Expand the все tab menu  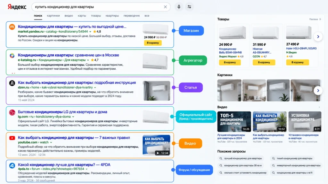147,16
